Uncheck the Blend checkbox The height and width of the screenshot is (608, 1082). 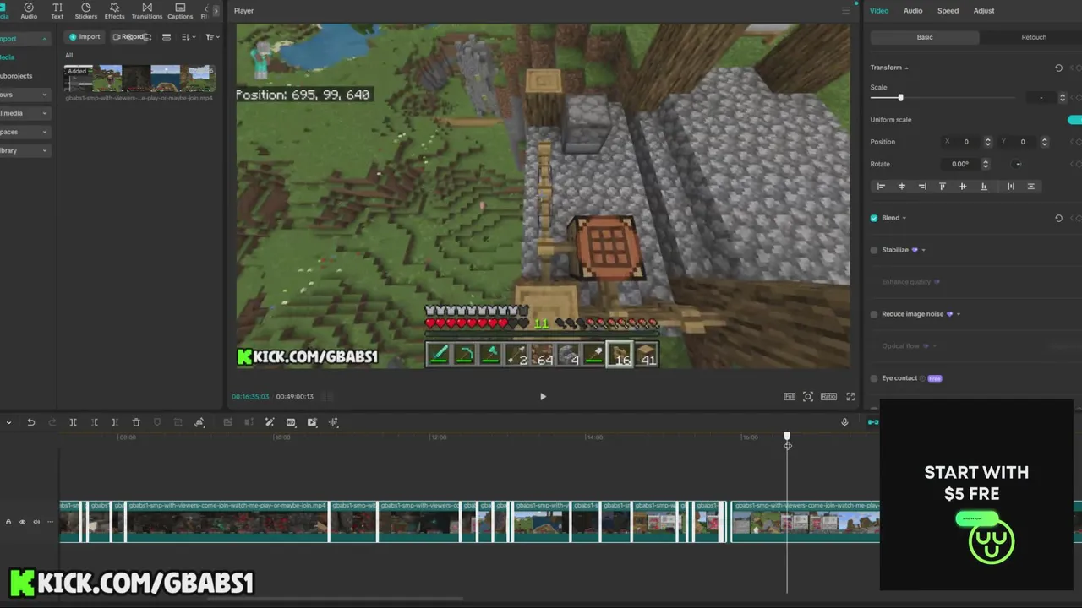point(874,218)
